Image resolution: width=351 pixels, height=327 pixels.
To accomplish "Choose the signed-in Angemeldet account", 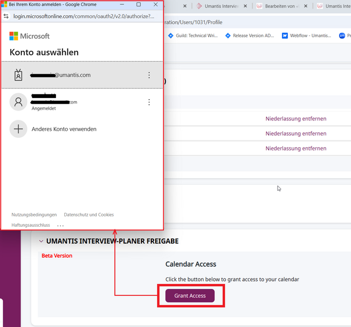I will (x=82, y=102).
